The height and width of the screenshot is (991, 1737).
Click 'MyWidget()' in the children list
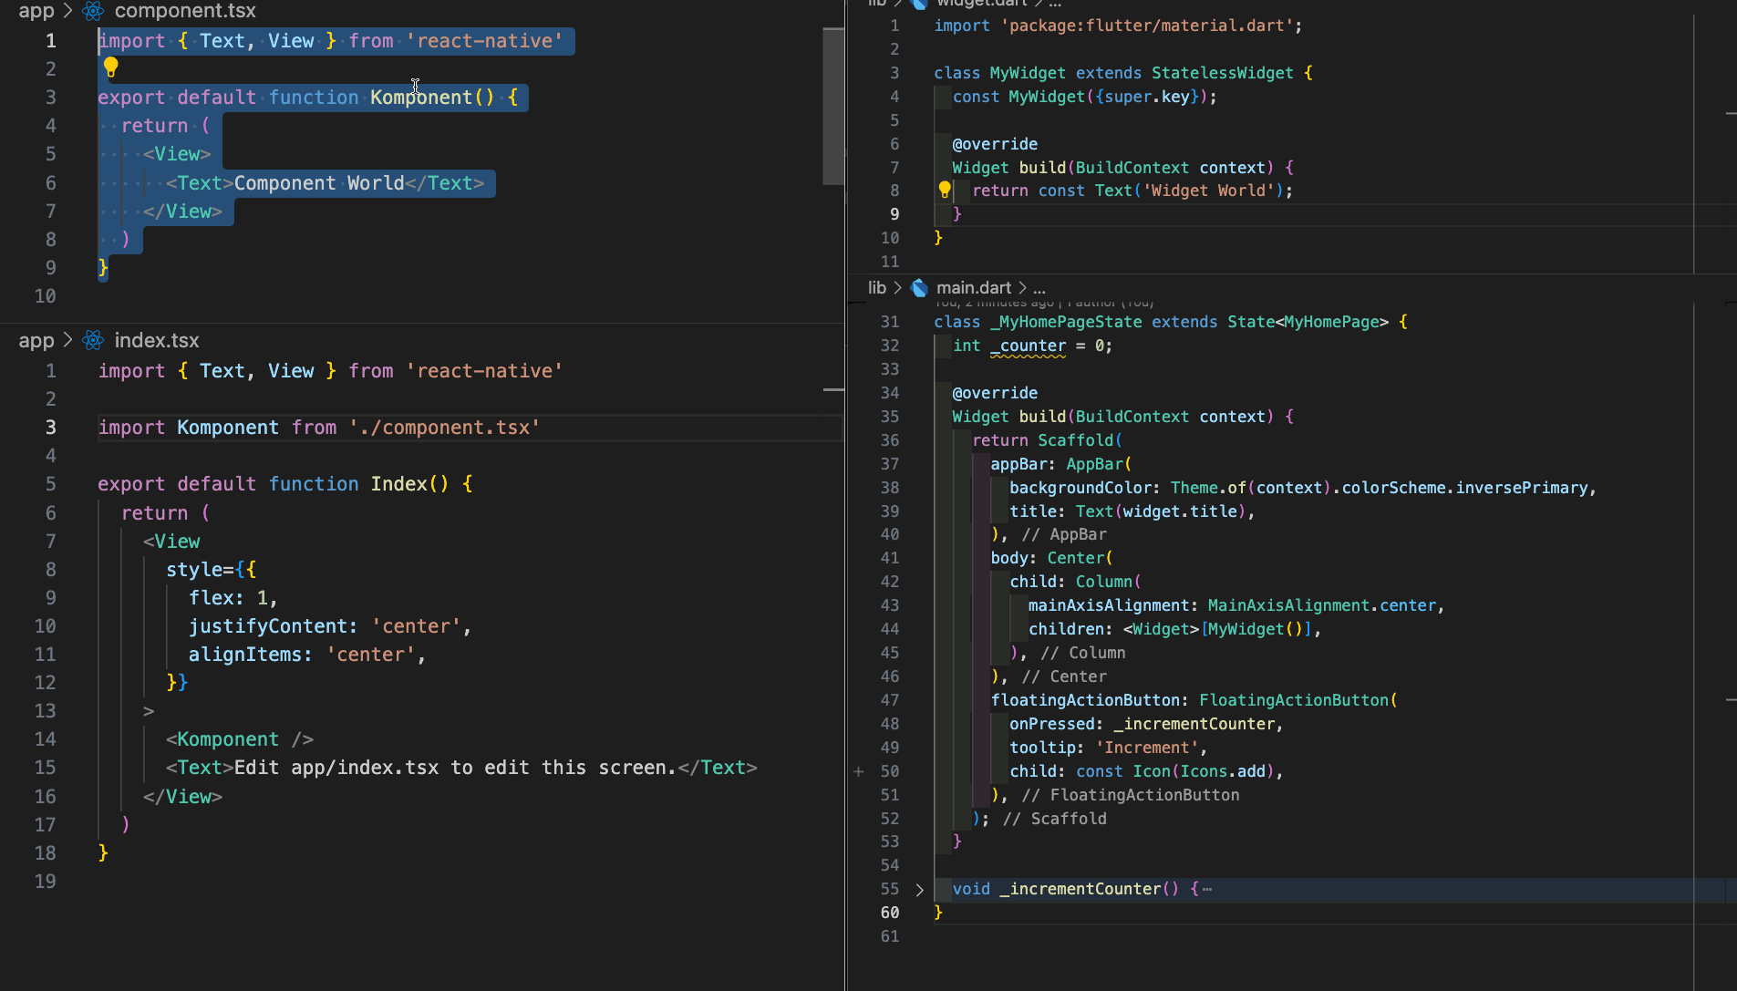coord(1256,629)
